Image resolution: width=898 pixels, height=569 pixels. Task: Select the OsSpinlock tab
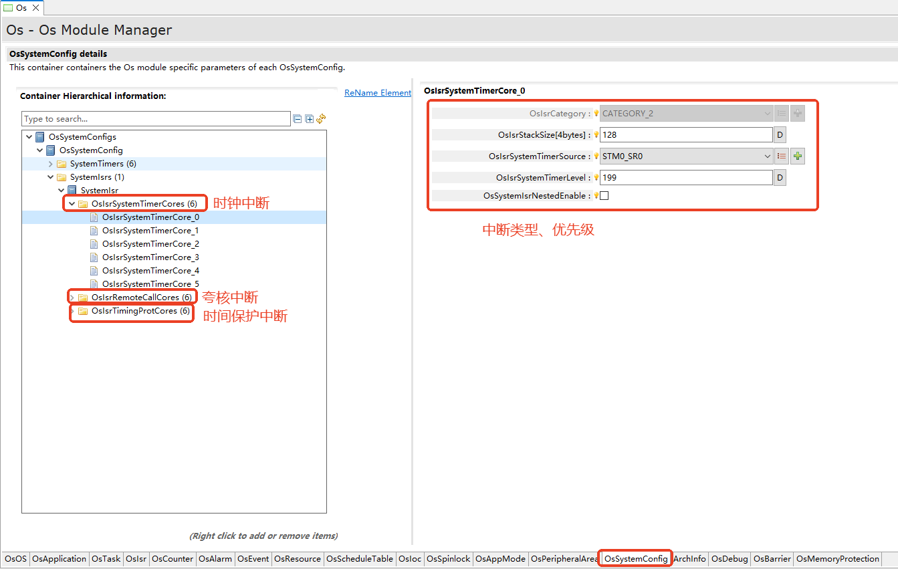click(449, 559)
